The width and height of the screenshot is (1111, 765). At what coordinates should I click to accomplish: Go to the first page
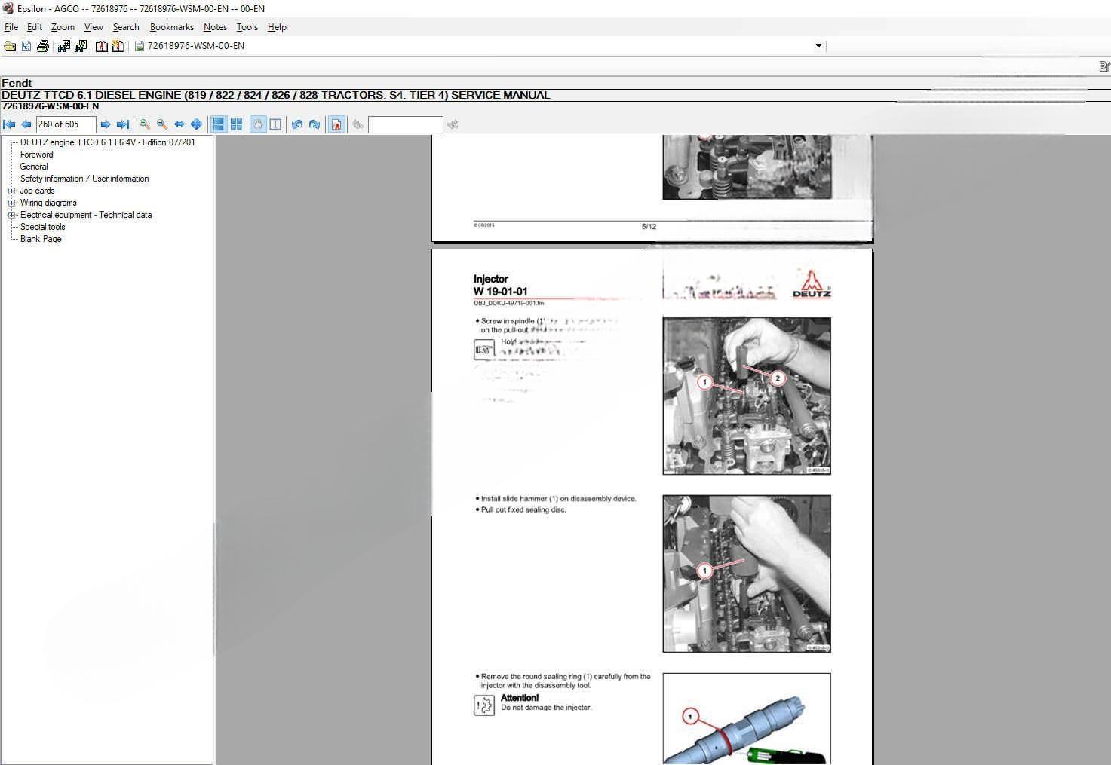pos(10,124)
